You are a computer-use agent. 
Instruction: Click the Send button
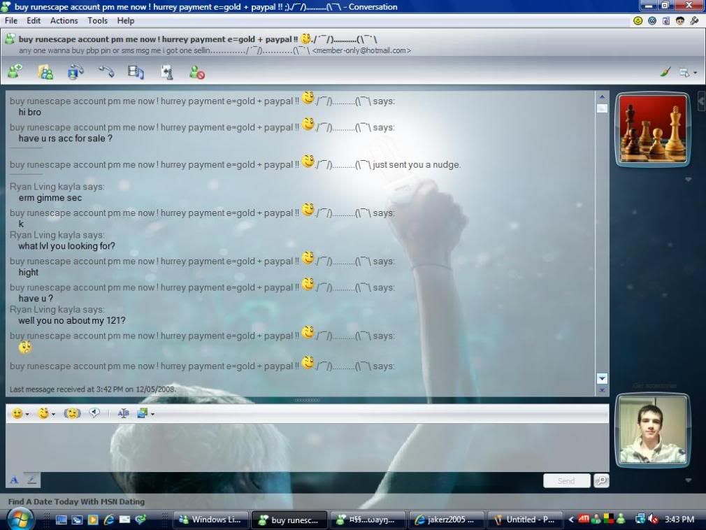(x=566, y=481)
